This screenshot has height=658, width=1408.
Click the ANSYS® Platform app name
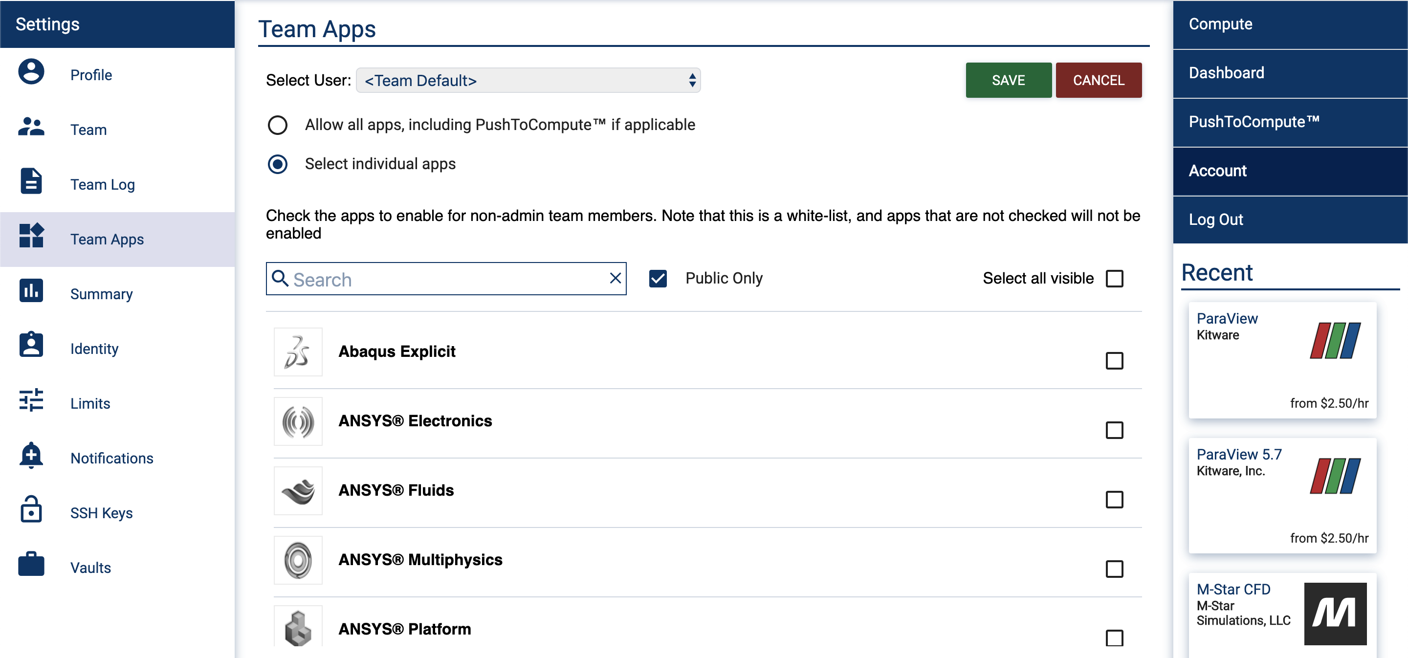[405, 629]
